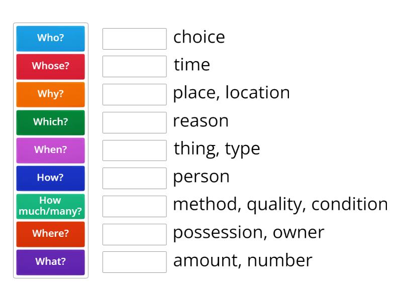Select the green Which? tile
This screenshot has width=402, height=301.
(x=51, y=122)
